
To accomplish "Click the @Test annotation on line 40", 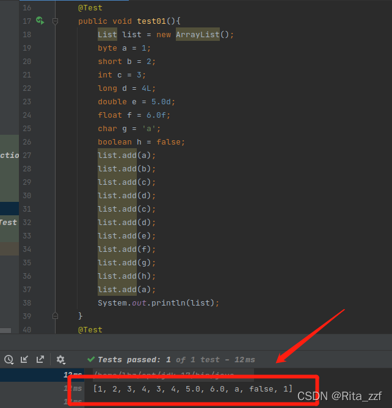I will [90, 330].
